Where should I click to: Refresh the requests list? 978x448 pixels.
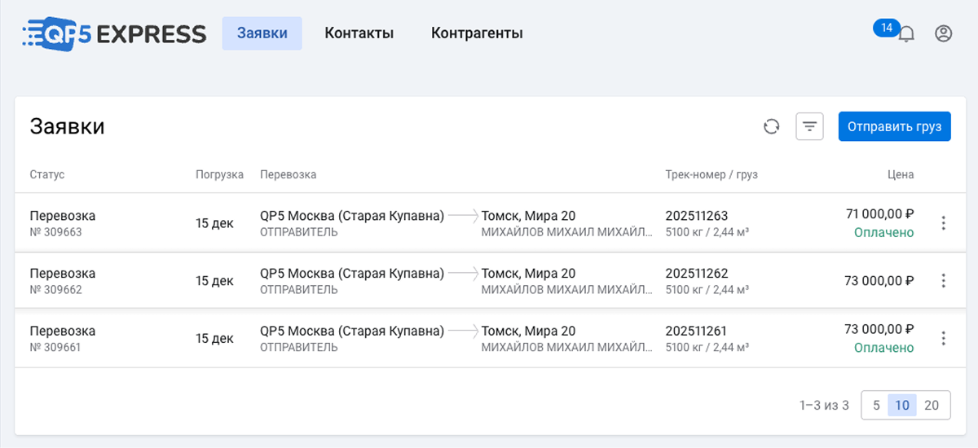[x=771, y=126]
